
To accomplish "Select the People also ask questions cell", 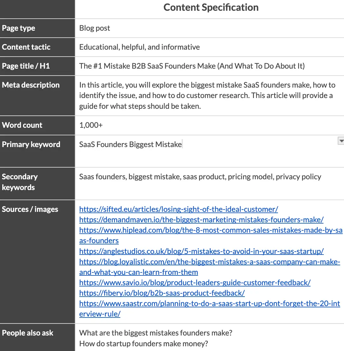I will coord(208,338).
